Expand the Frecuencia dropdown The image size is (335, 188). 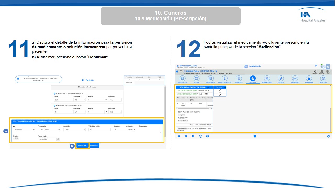tap(49, 130)
